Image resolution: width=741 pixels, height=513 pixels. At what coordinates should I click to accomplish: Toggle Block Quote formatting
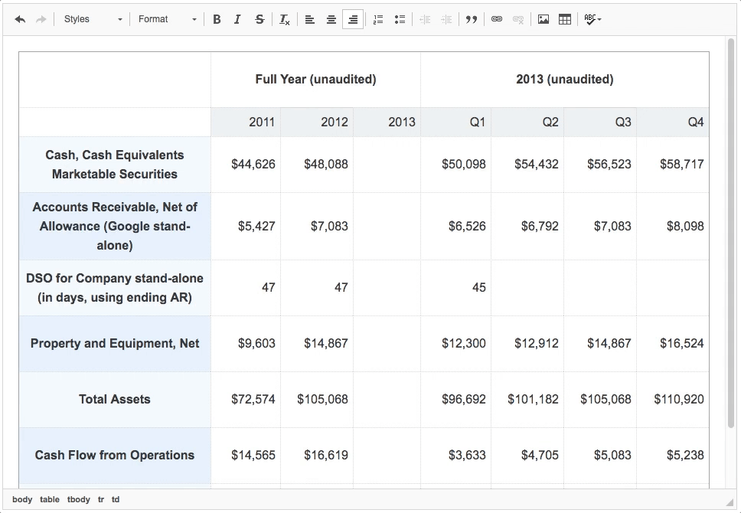[471, 19]
